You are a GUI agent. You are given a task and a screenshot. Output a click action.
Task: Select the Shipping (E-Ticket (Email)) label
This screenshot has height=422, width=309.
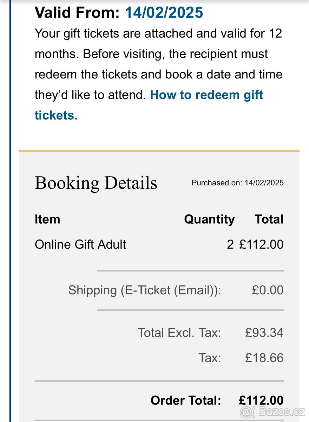tap(145, 290)
